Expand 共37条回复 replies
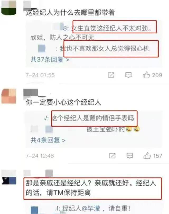Screen dimensions: 169x214 (x=50, y=60)
